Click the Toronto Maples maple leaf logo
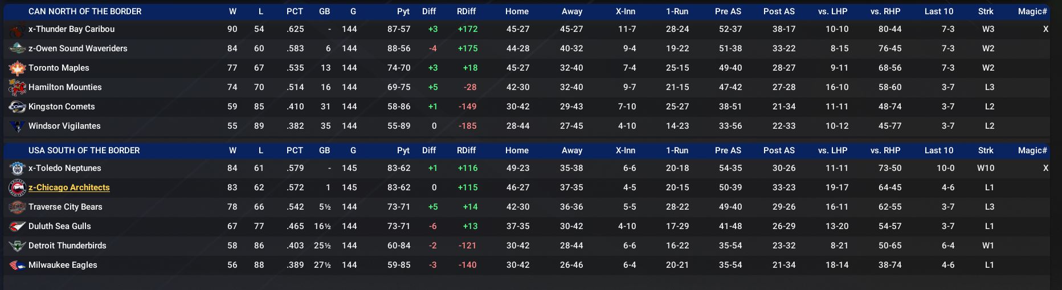The image size is (1062, 290). click(17, 68)
